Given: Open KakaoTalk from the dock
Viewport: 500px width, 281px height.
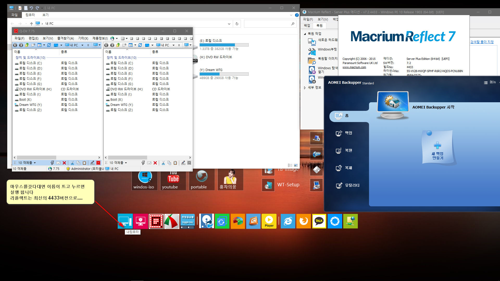Looking at the screenshot, I should (319, 221).
